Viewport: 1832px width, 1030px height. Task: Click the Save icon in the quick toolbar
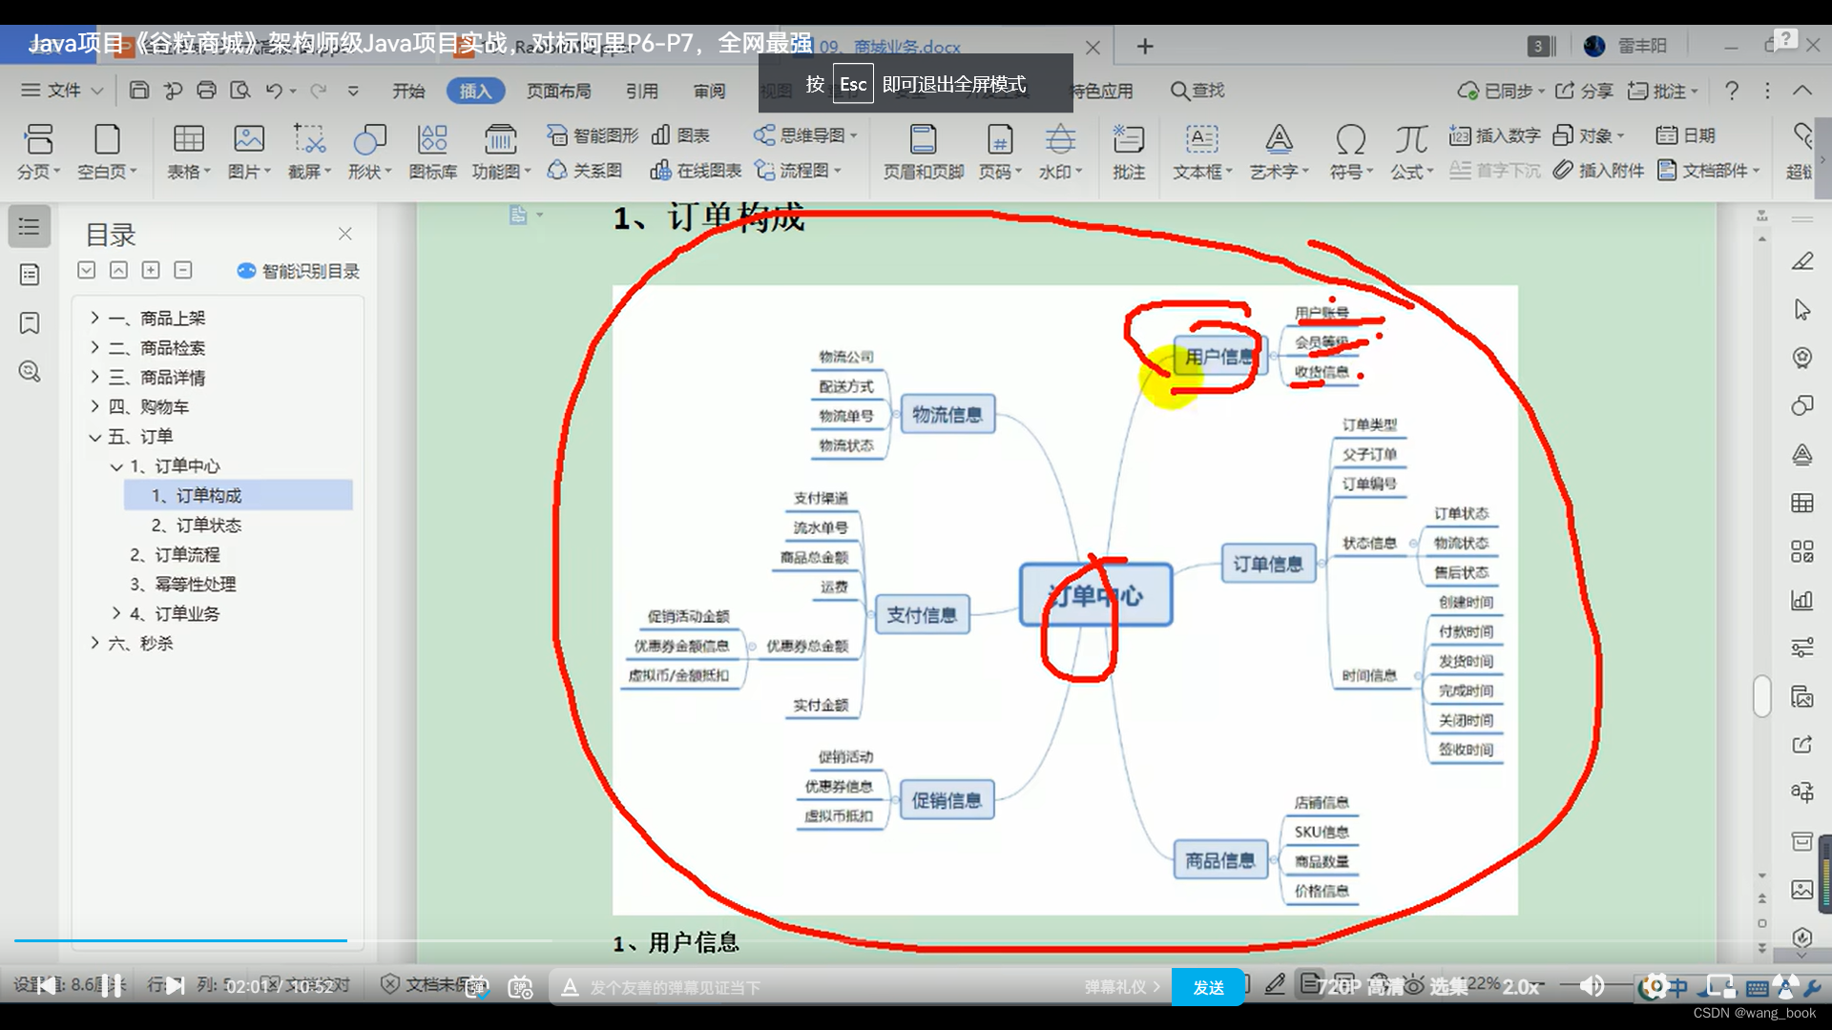139,91
